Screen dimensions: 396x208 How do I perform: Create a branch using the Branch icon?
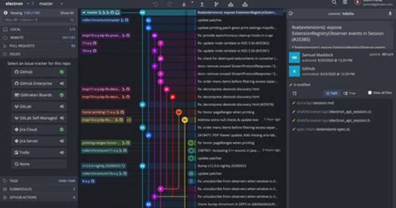click(x=216, y=4)
